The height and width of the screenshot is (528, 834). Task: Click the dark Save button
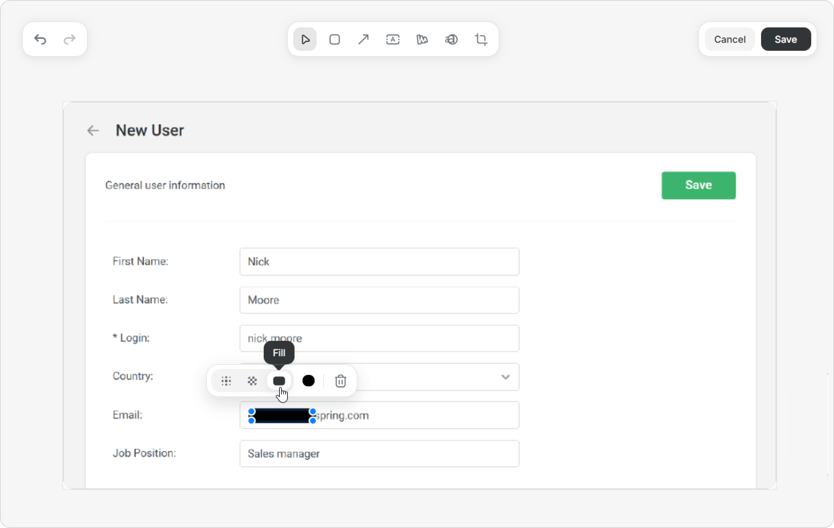pyautogui.click(x=785, y=39)
